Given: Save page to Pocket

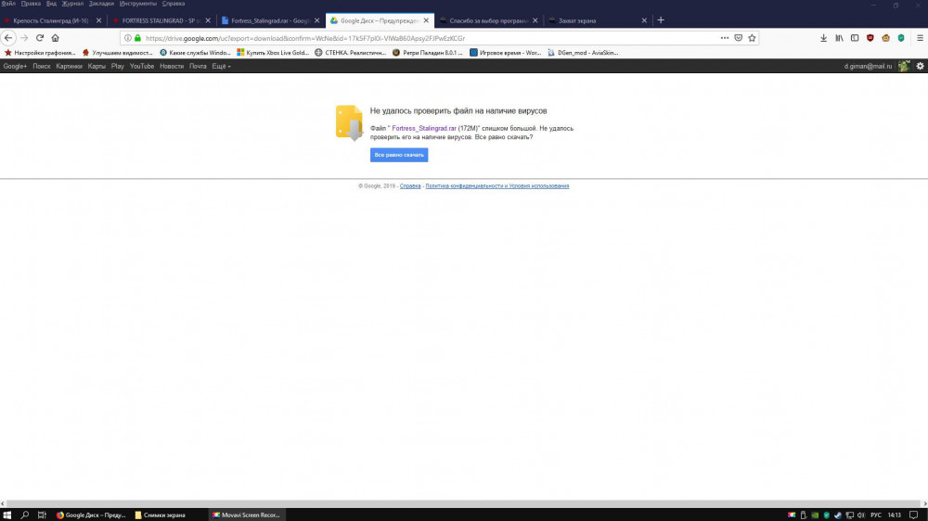Looking at the screenshot, I should pyautogui.click(x=738, y=38).
